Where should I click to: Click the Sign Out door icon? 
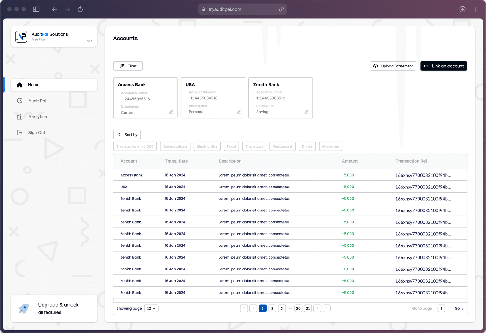20,132
